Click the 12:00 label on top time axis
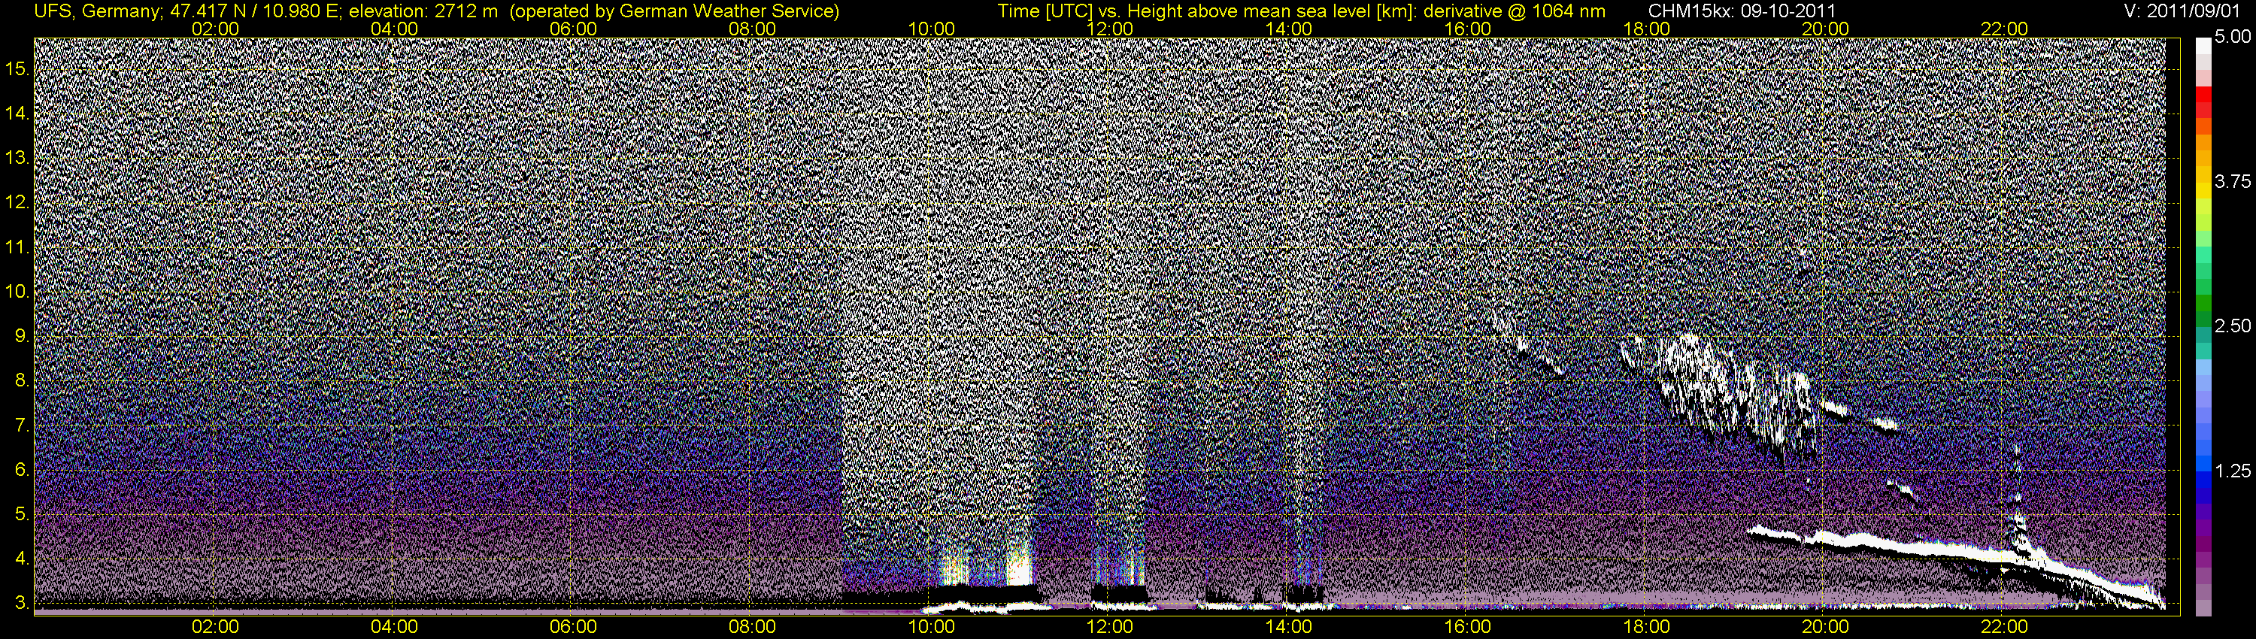Screen dimensions: 2256x639 (1110, 29)
